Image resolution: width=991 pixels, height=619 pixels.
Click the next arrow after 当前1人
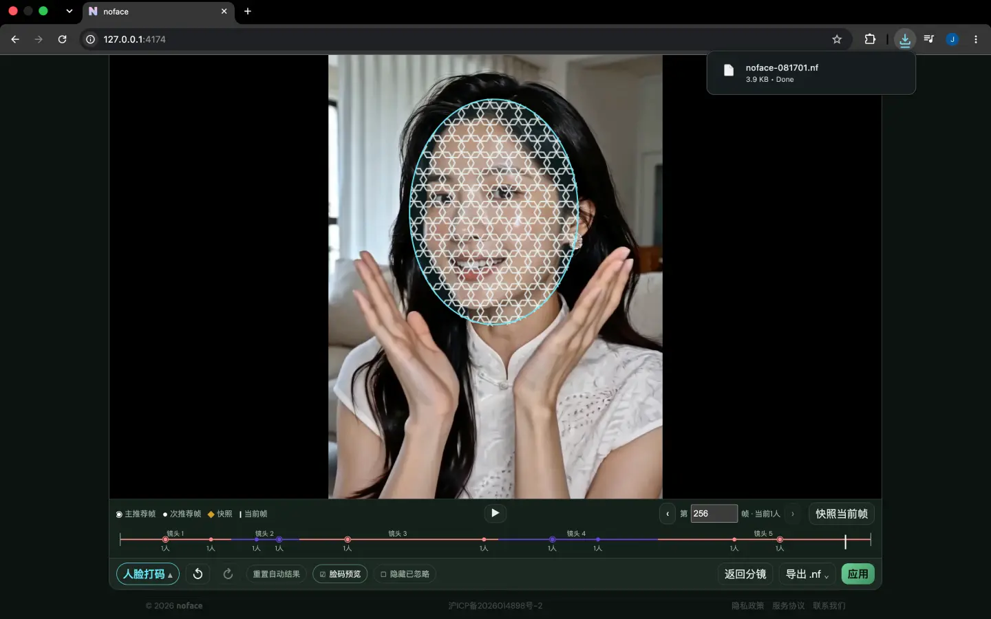pyautogui.click(x=793, y=514)
